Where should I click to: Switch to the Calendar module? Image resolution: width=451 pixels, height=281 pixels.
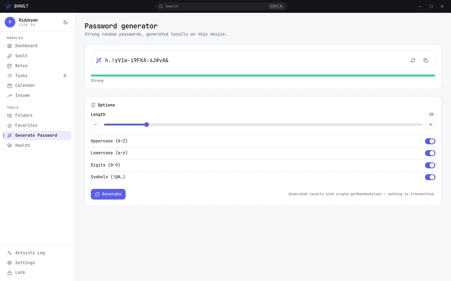[x=25, y=85]
